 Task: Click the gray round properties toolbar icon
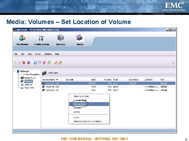point(19,63)
